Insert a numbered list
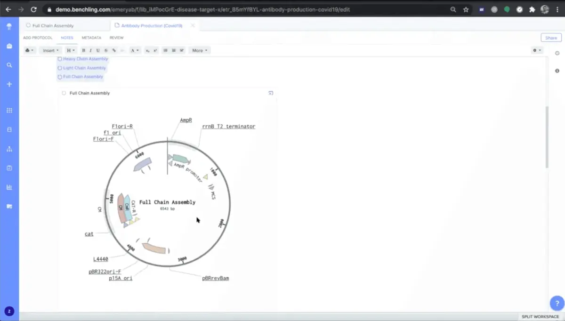The image size is (565, 321). click(173, 50)
